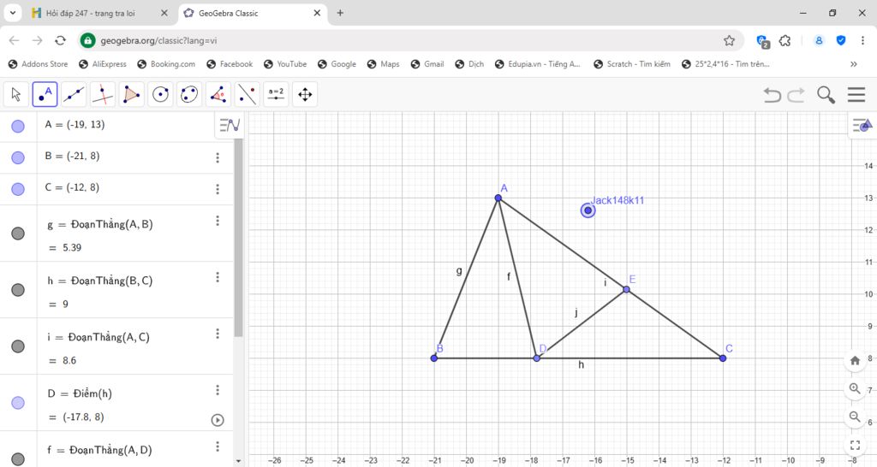Viewport: 877px width, 467px height.
Task: Switch to GeoGebra Classic tab
Action: pos(253,13)
